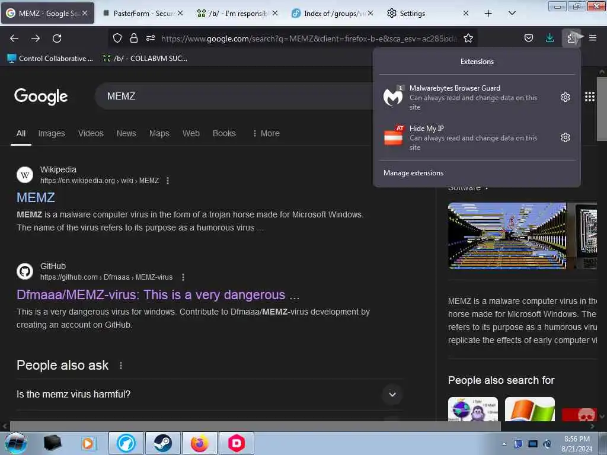Click the Hide My IP extension icon
Viewport: 607px width, 455px height.
pos(394,136)
